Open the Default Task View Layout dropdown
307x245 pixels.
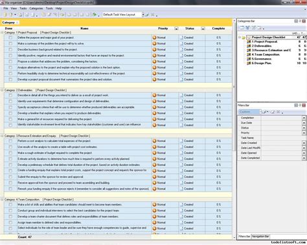coord(142,15)
